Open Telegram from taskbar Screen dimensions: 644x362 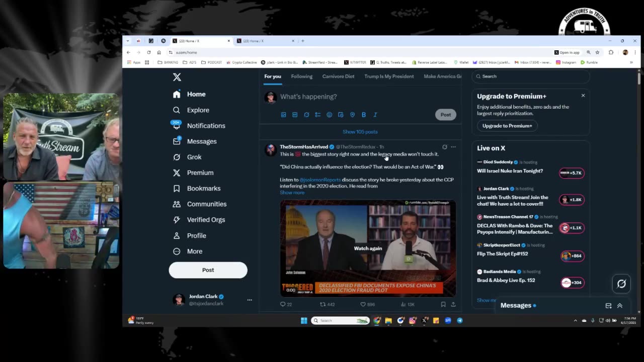459,320
